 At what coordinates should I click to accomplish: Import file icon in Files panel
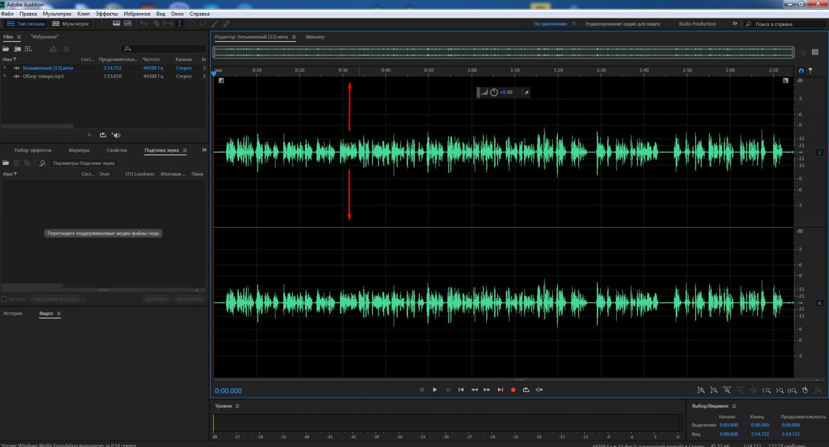(x=17, y=49)
